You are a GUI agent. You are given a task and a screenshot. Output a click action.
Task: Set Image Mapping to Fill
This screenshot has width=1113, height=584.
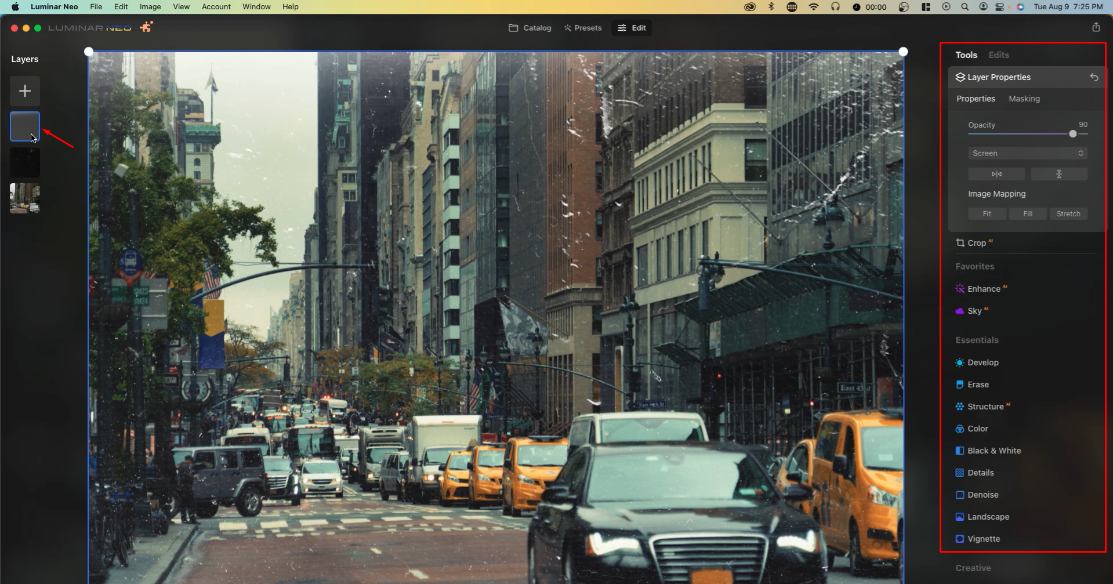[x=1028, y=214]
